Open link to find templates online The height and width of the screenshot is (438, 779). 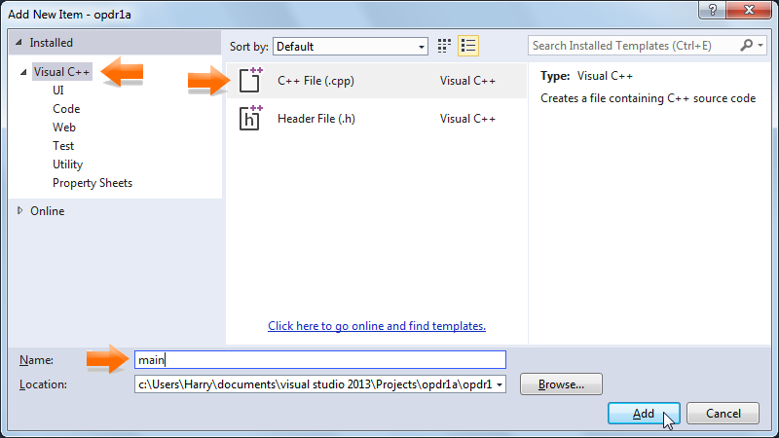(377, 326)
